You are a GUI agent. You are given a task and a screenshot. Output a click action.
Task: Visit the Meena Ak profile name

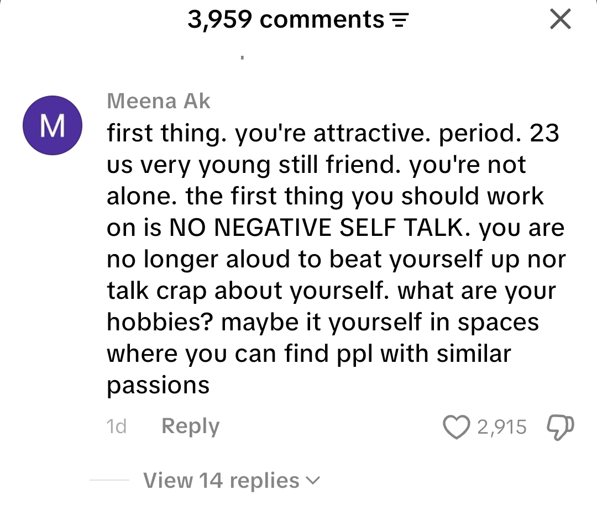point(159,101)
